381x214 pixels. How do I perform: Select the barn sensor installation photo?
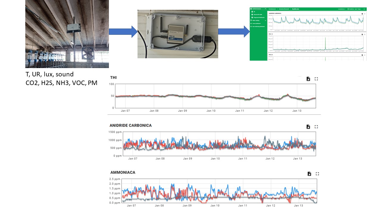[67, 34]
